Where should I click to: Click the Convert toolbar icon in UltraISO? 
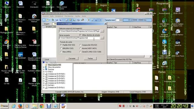point(74,20)
